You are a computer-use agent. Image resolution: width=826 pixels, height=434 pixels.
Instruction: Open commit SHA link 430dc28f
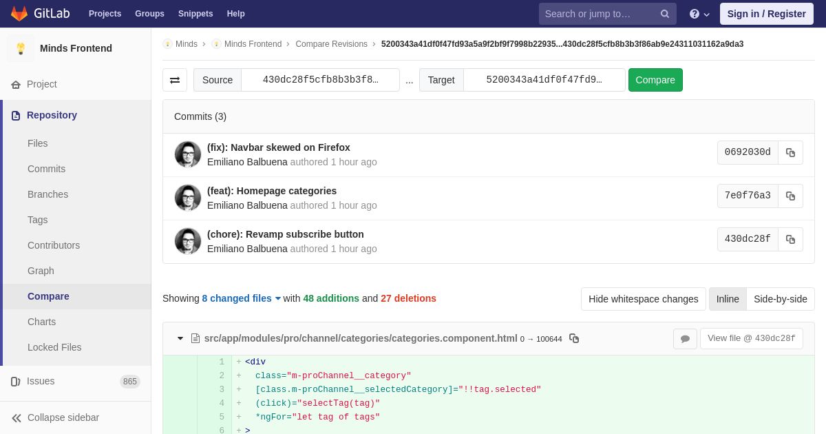click(x=748, y=239)
